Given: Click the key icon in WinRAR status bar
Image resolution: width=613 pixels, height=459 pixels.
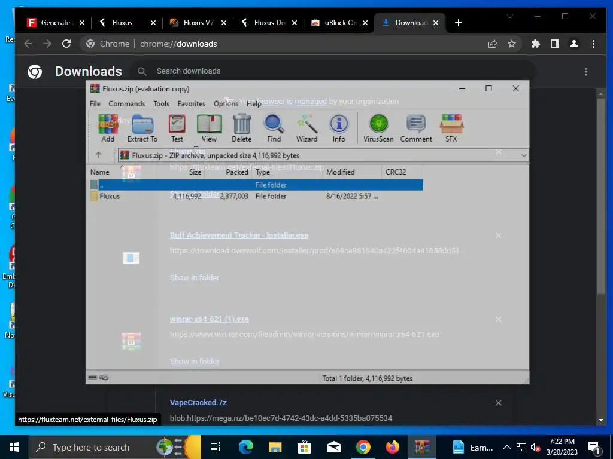Looking at the screenshot, I should coord(104,378).
